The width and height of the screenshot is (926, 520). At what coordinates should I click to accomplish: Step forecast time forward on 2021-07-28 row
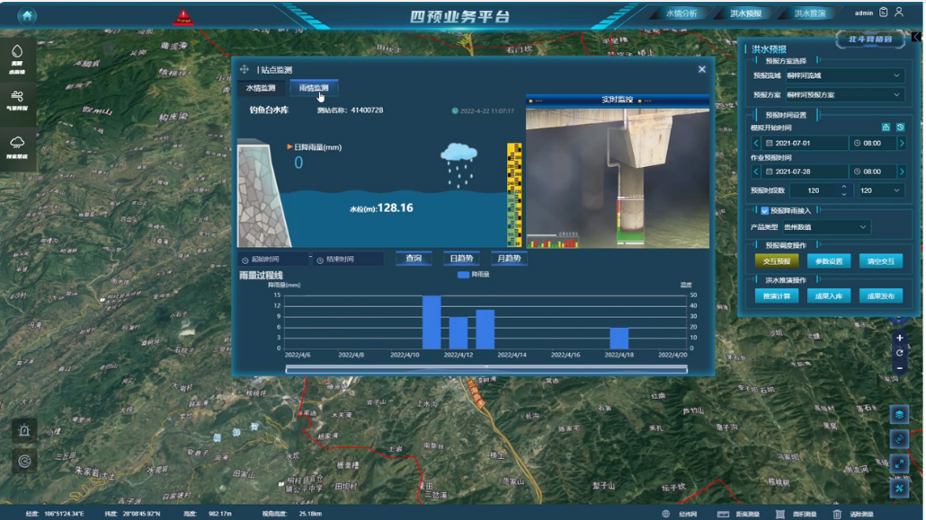click(902, 172)
